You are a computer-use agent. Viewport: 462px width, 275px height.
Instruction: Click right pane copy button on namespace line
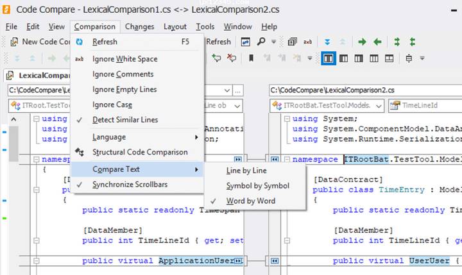pyautogui.click(x=275, y=159)
